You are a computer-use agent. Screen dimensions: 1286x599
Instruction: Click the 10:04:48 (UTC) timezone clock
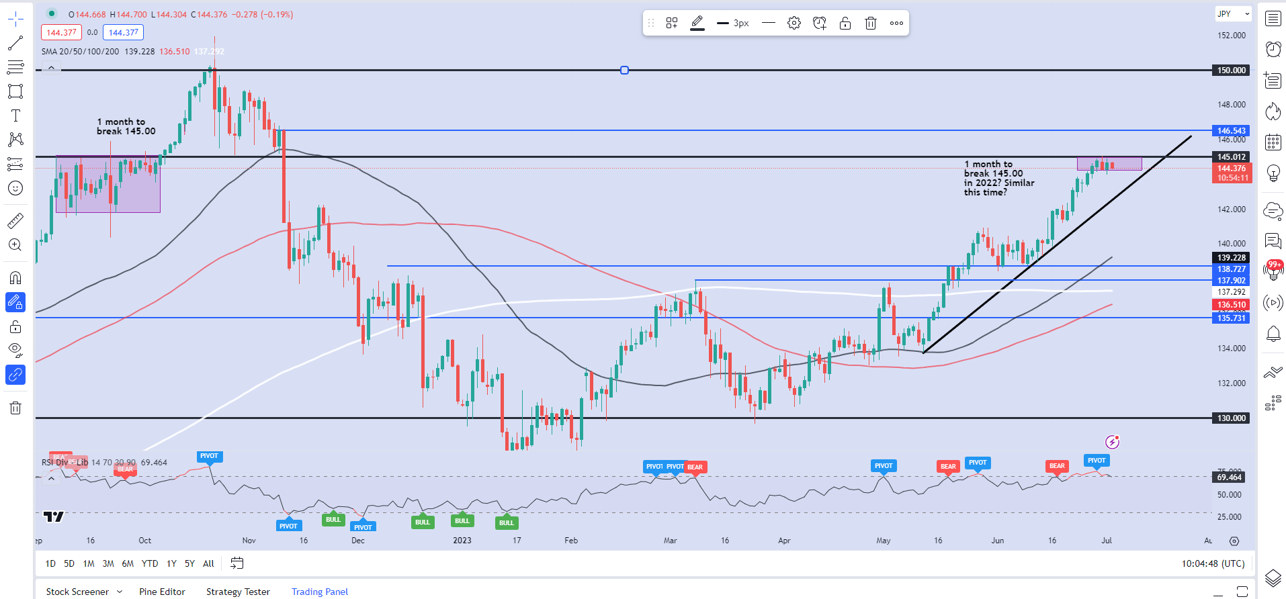click(1213, 563)
